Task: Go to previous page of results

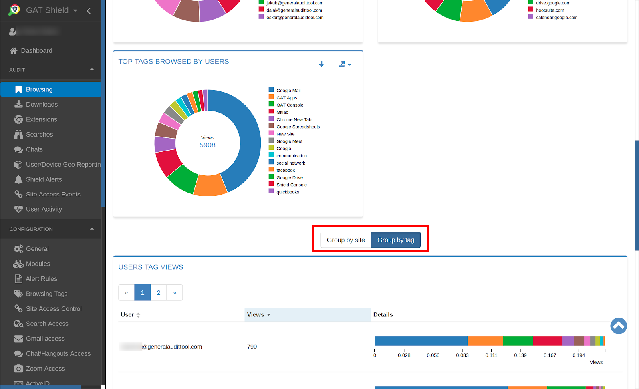Action: pos(127,293)
